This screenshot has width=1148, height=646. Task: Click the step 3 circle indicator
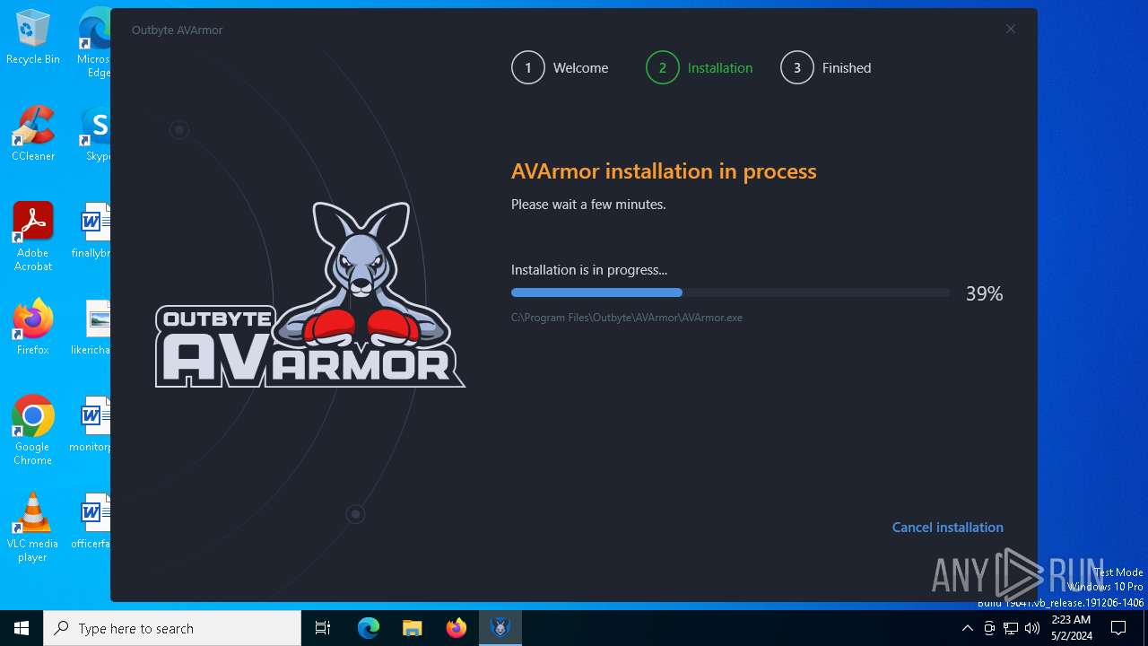(797, 67)
